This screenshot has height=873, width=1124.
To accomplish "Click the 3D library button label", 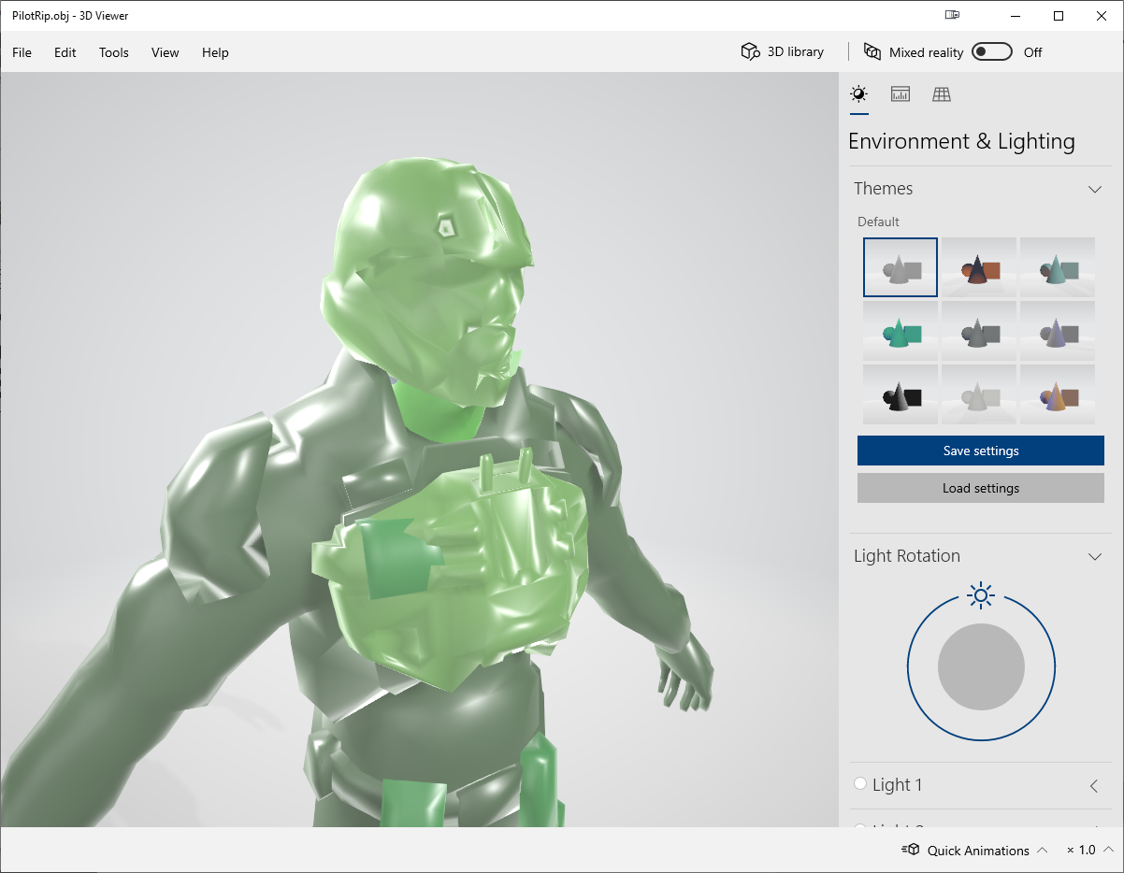I will click(796, 52).
